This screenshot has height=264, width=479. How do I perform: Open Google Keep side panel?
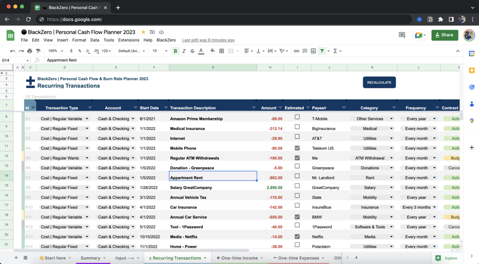472,71
